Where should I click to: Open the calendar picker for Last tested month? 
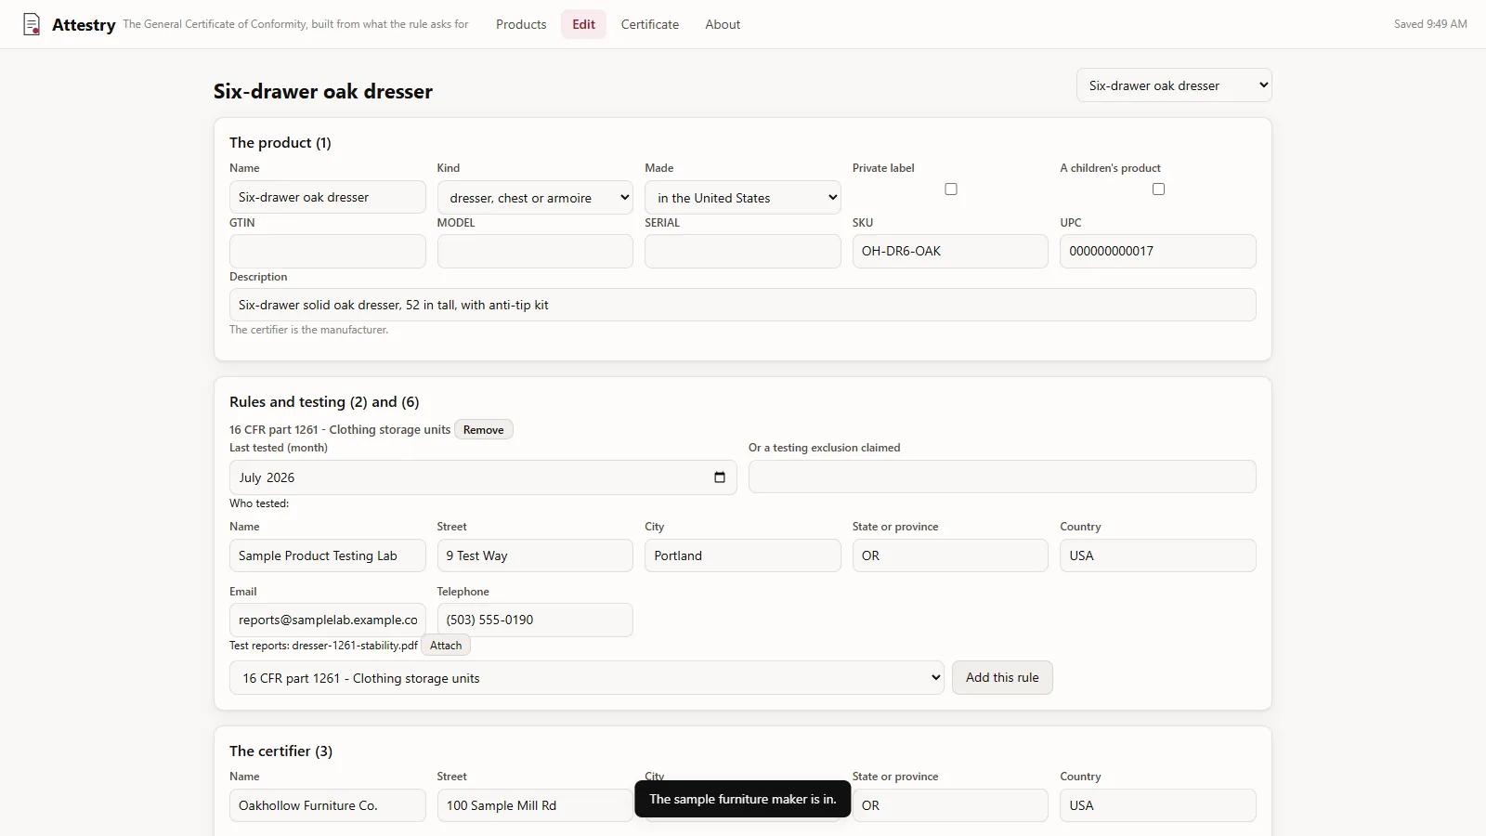tap(720, 477)
